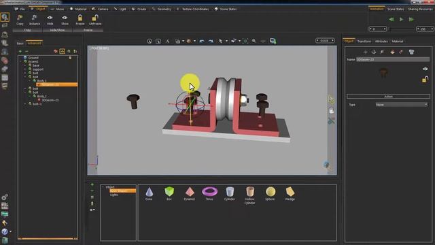Click the UnFreeze open padlock icon
Screen dimensions: 435x245
[95, 18]
